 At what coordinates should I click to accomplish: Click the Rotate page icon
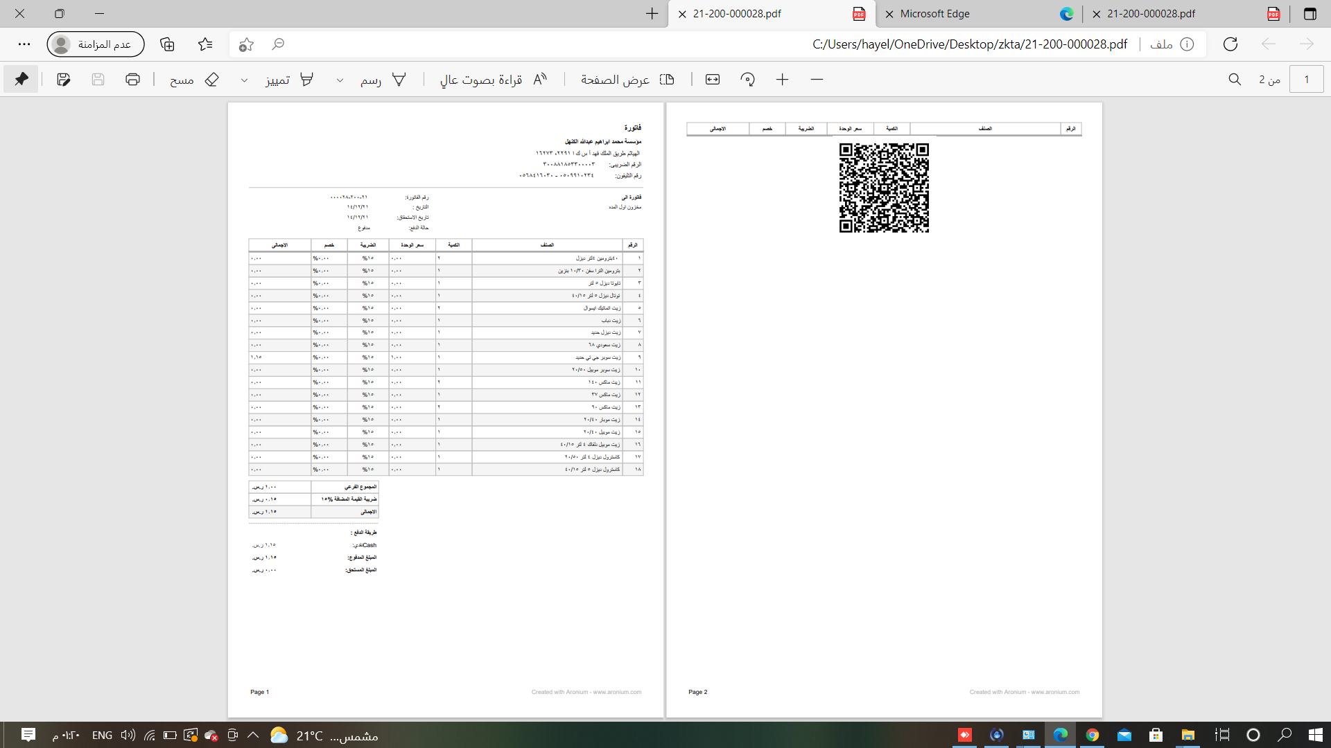pyautogui.click(x=747, y=80)
